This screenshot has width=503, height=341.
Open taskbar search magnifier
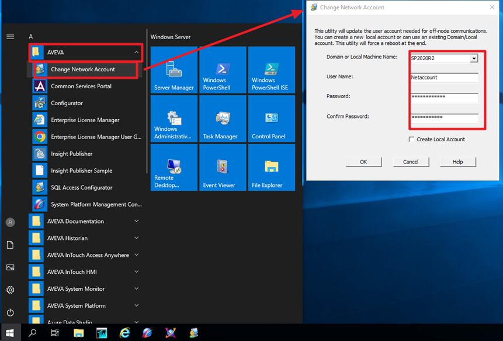(x=32, y=333)
